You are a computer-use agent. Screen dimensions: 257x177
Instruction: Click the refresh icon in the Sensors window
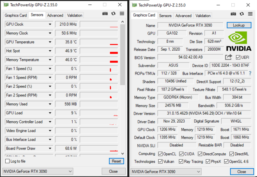pos(114,14)
